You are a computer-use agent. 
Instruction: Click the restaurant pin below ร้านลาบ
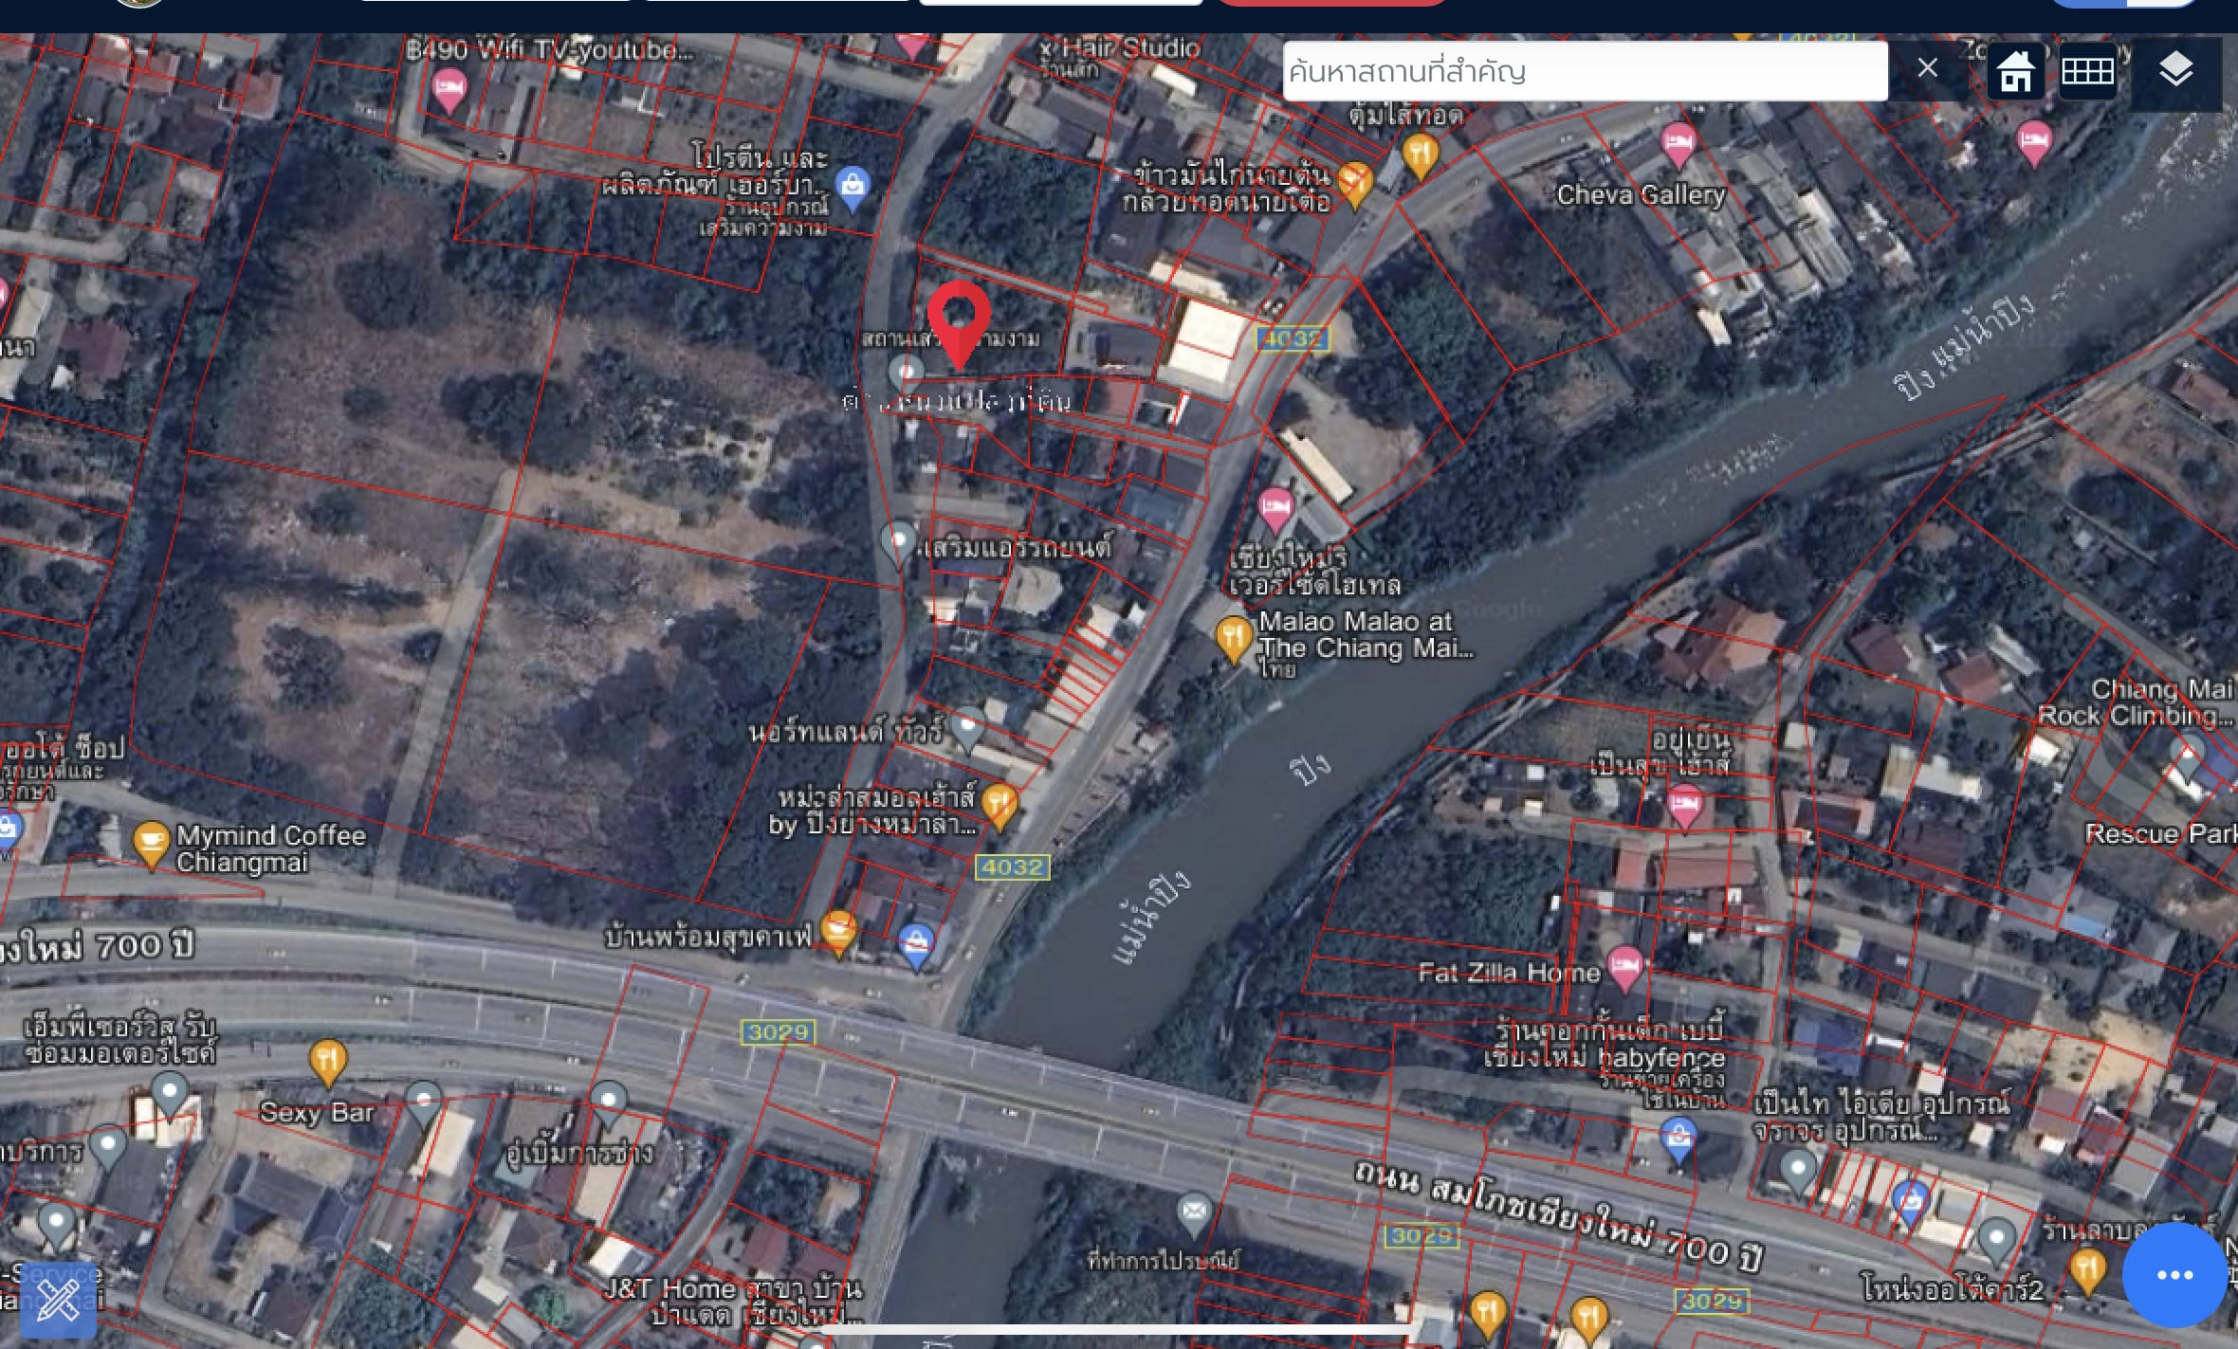tap(2087, 1271)
